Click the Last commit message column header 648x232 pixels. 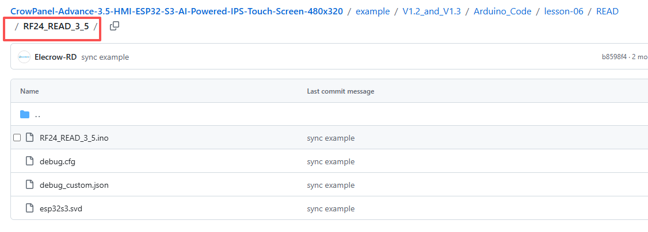[x=341, y=91]
